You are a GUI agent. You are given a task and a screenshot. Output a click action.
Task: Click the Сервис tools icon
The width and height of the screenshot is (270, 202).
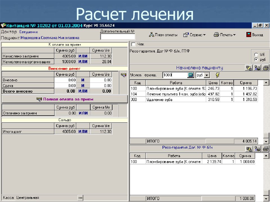(186, 35)
